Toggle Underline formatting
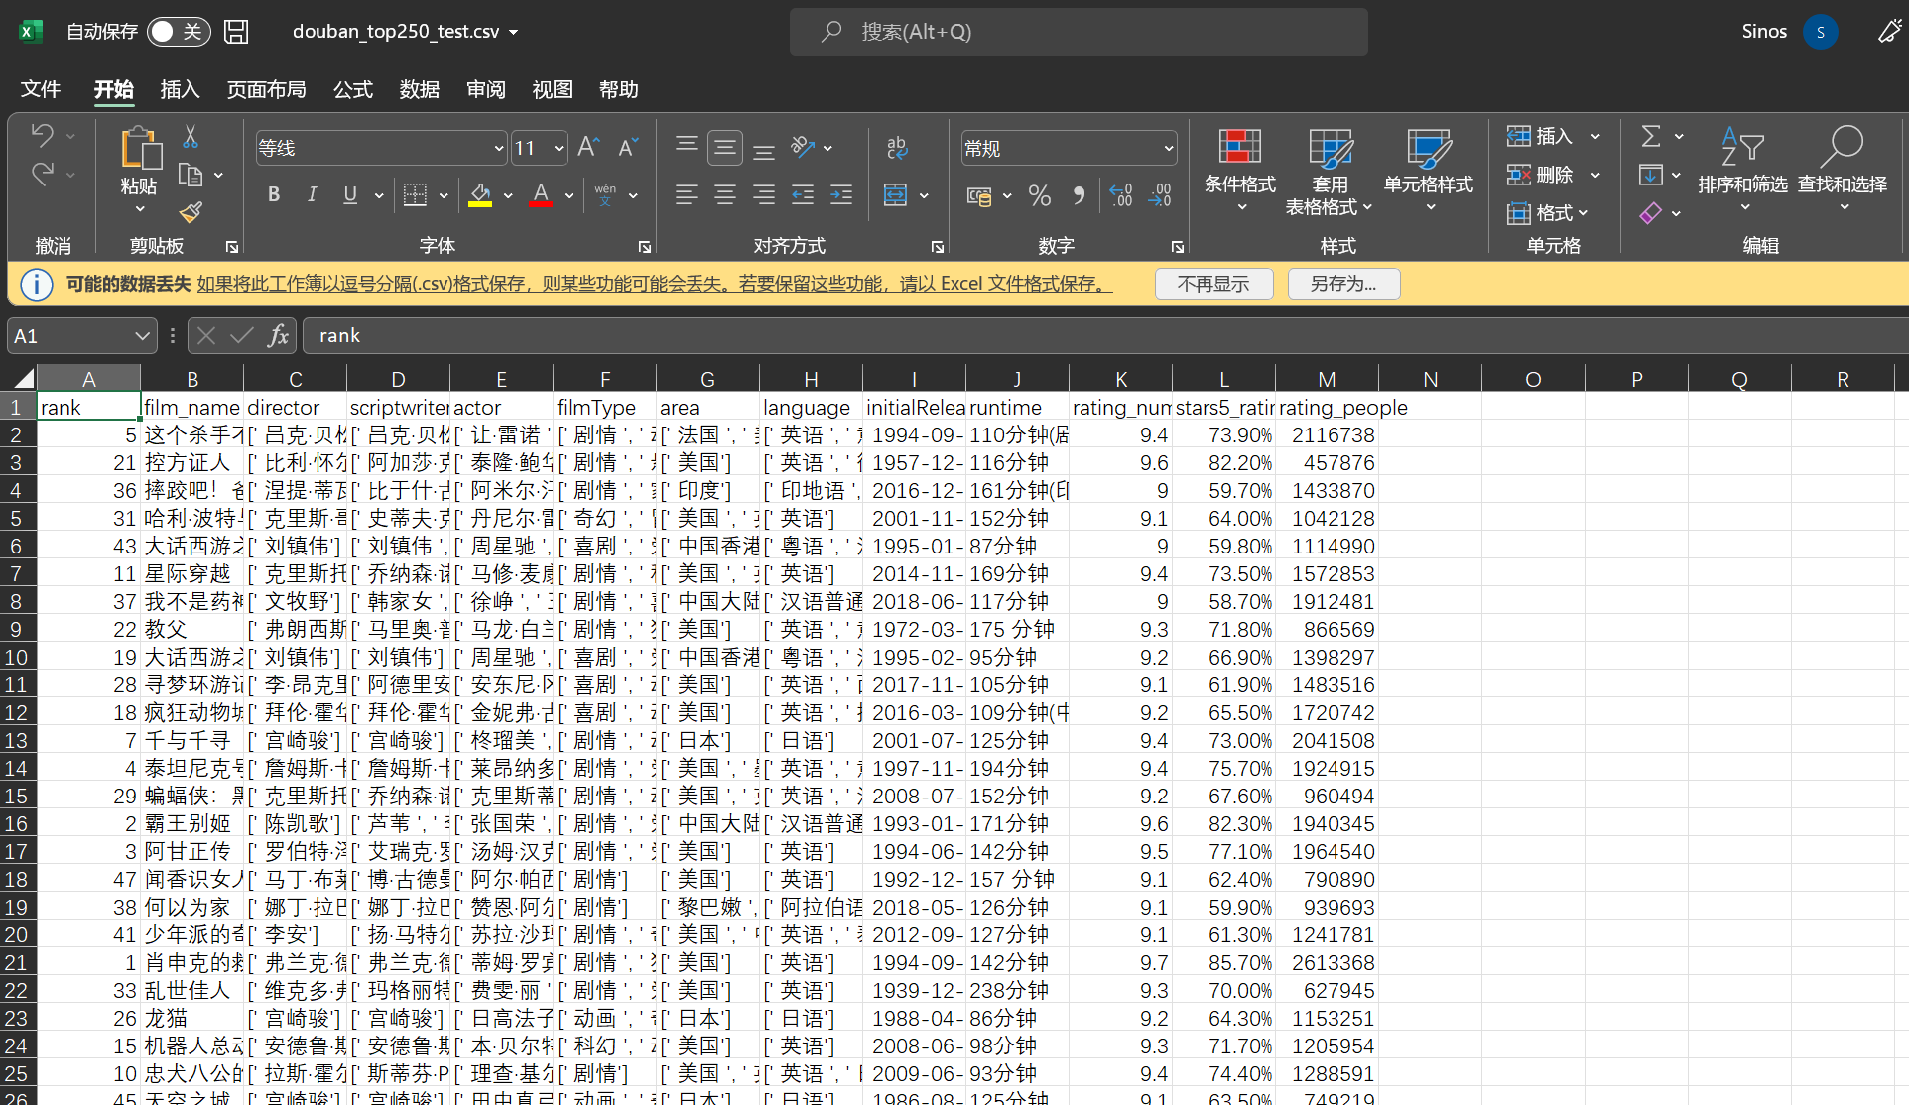The width and height of the screenshot is (1909, 1105). [350, 194]
